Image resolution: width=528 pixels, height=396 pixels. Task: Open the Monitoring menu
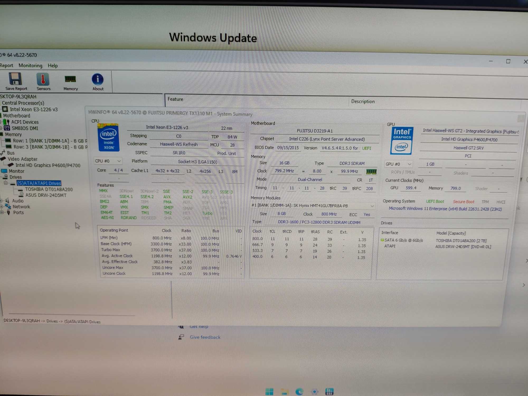[x=30, y=65]
